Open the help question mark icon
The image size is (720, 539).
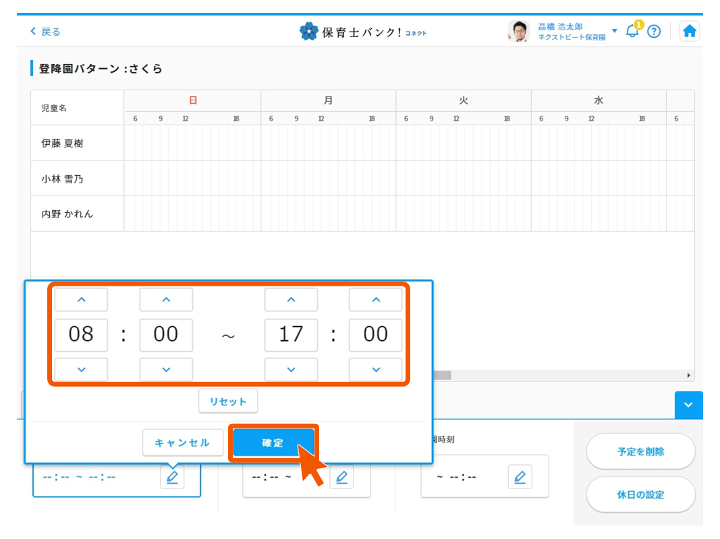point(654,30)
